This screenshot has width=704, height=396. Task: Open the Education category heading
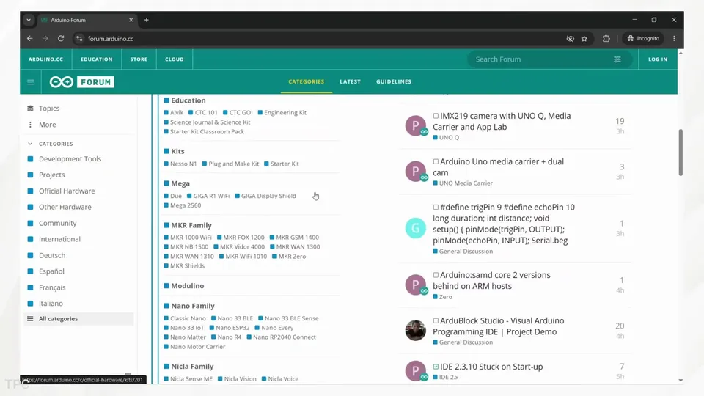[x=185, y=100]
